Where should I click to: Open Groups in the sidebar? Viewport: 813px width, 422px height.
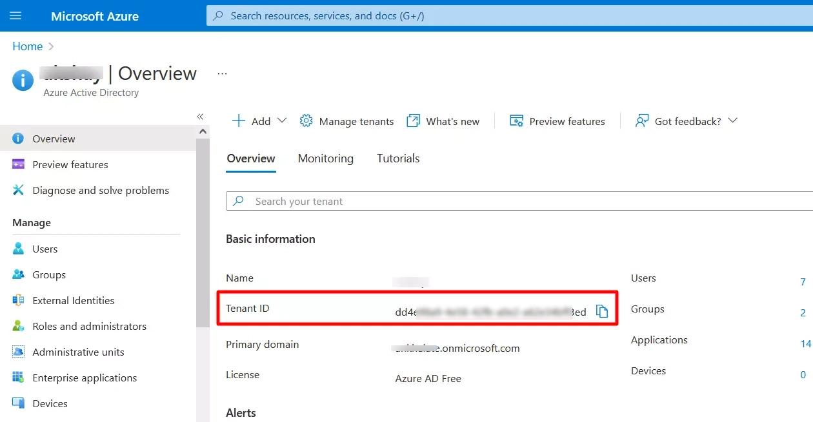pyautogui.click(x=49, y=274)
